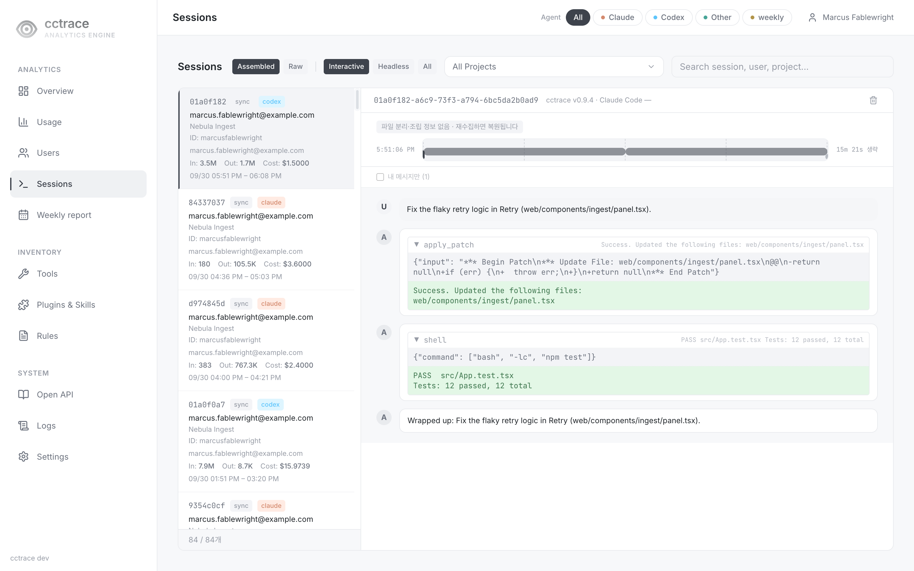Click the A avatar beside apply_patch
This screenshot has width=914, height=571.
[384, 237]
